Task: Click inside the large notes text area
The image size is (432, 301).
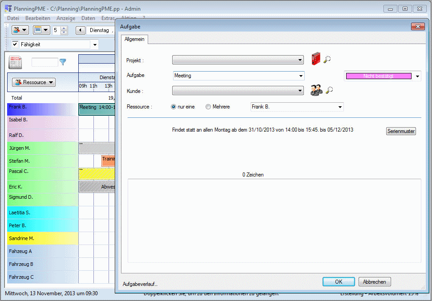Action: coord(274,221)
